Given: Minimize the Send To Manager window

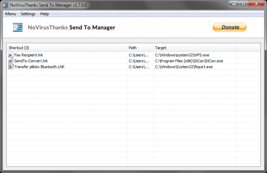Looking at the screenshot, I should 234,4.
